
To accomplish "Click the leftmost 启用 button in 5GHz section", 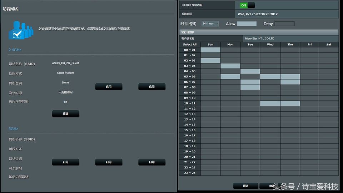I will click(65, 162).
